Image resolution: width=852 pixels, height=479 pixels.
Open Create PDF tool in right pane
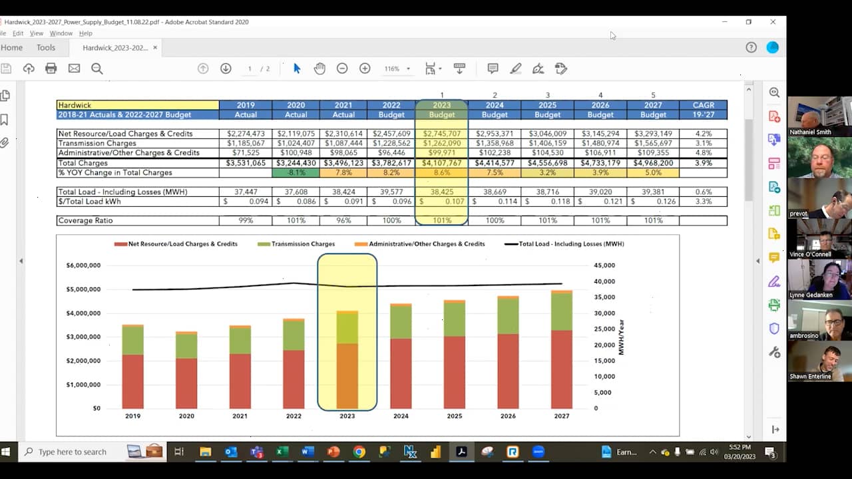(x=774, y=116)
